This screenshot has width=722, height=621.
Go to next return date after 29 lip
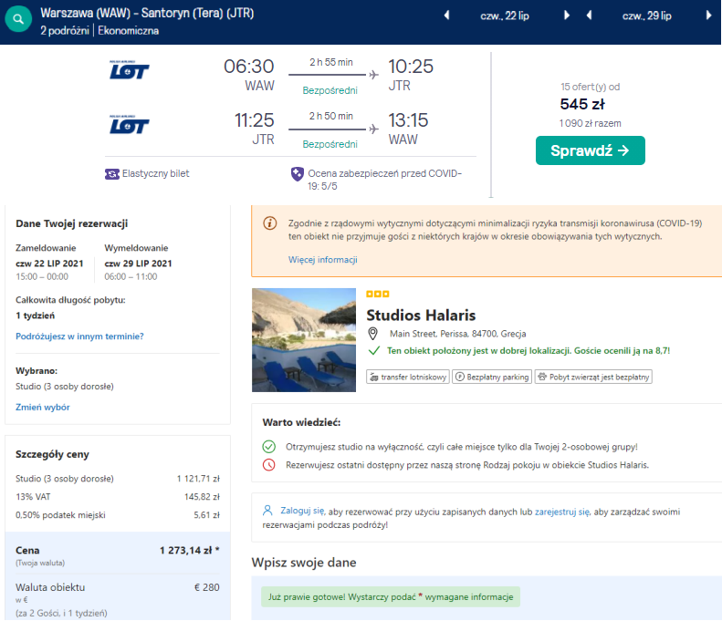click(x=708, y=16)
